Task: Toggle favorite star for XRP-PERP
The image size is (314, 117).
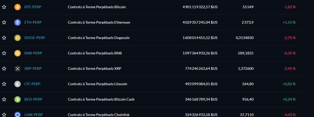Action: point(4,69)
